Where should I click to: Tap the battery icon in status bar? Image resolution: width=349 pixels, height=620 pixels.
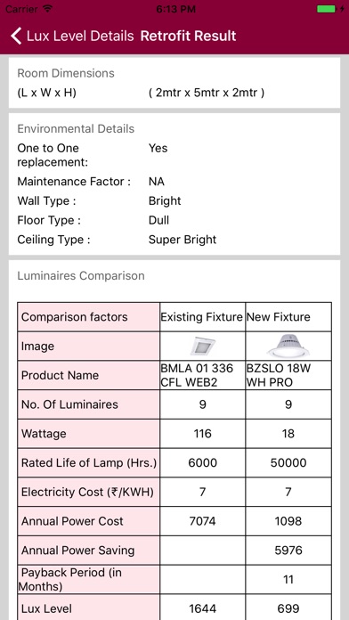click(327, 9)
